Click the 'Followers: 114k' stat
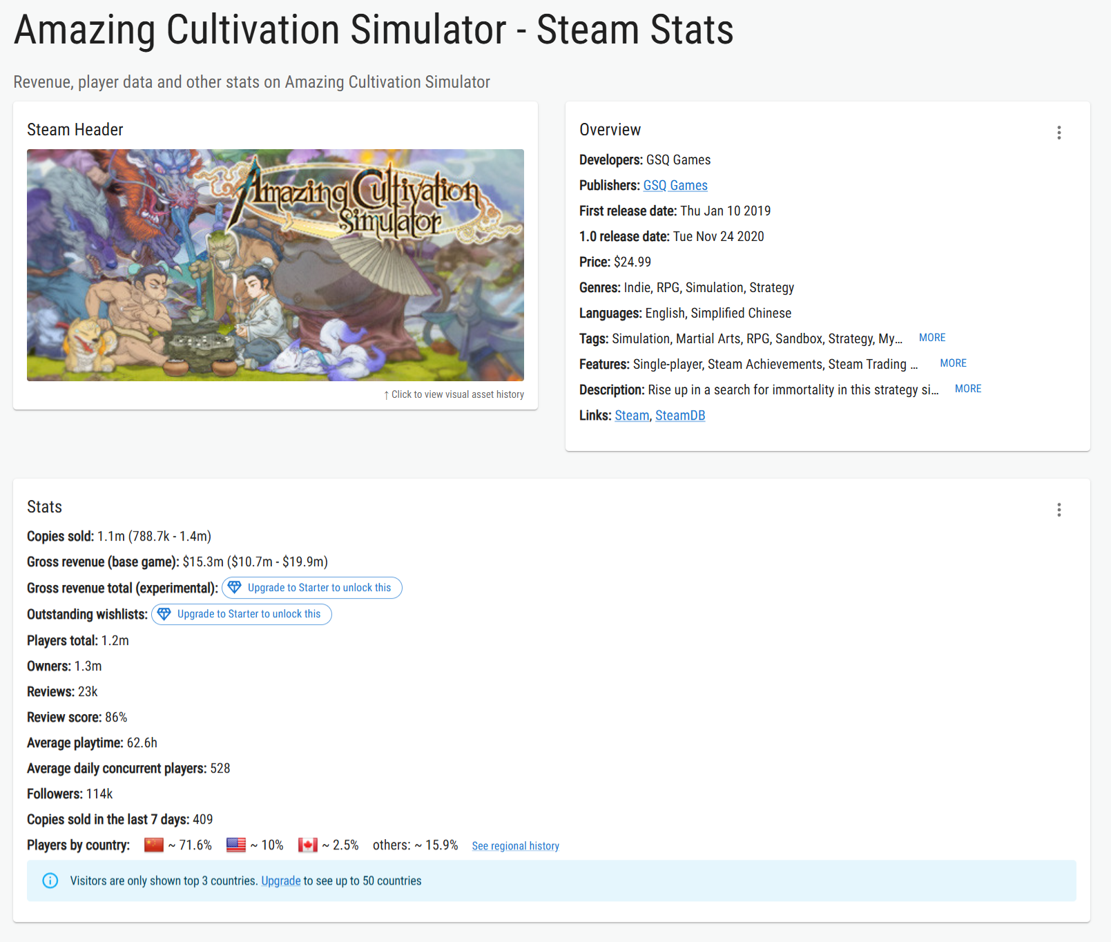 pyautogui.click(x=70, y=794)
